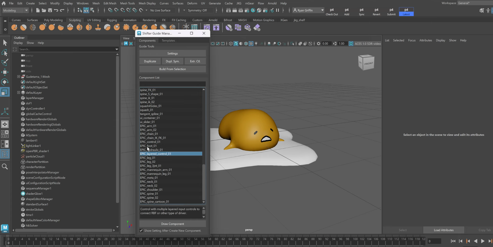Click the Build From Selection button
493x247 pixels.
[173, 69]
